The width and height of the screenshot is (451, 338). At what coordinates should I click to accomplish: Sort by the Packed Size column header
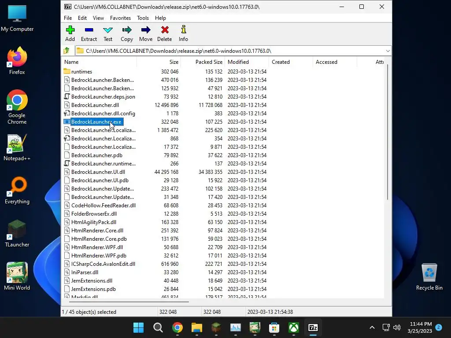(203, 62)
